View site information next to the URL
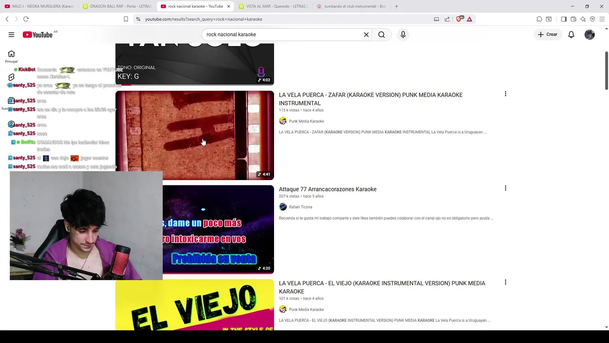The height and width of the screenshot is (343, 609). tap(138, 19)
